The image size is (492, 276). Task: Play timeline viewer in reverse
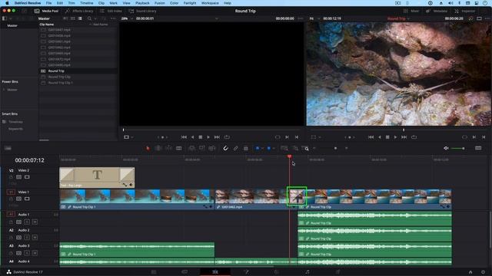tap(380, 137)
